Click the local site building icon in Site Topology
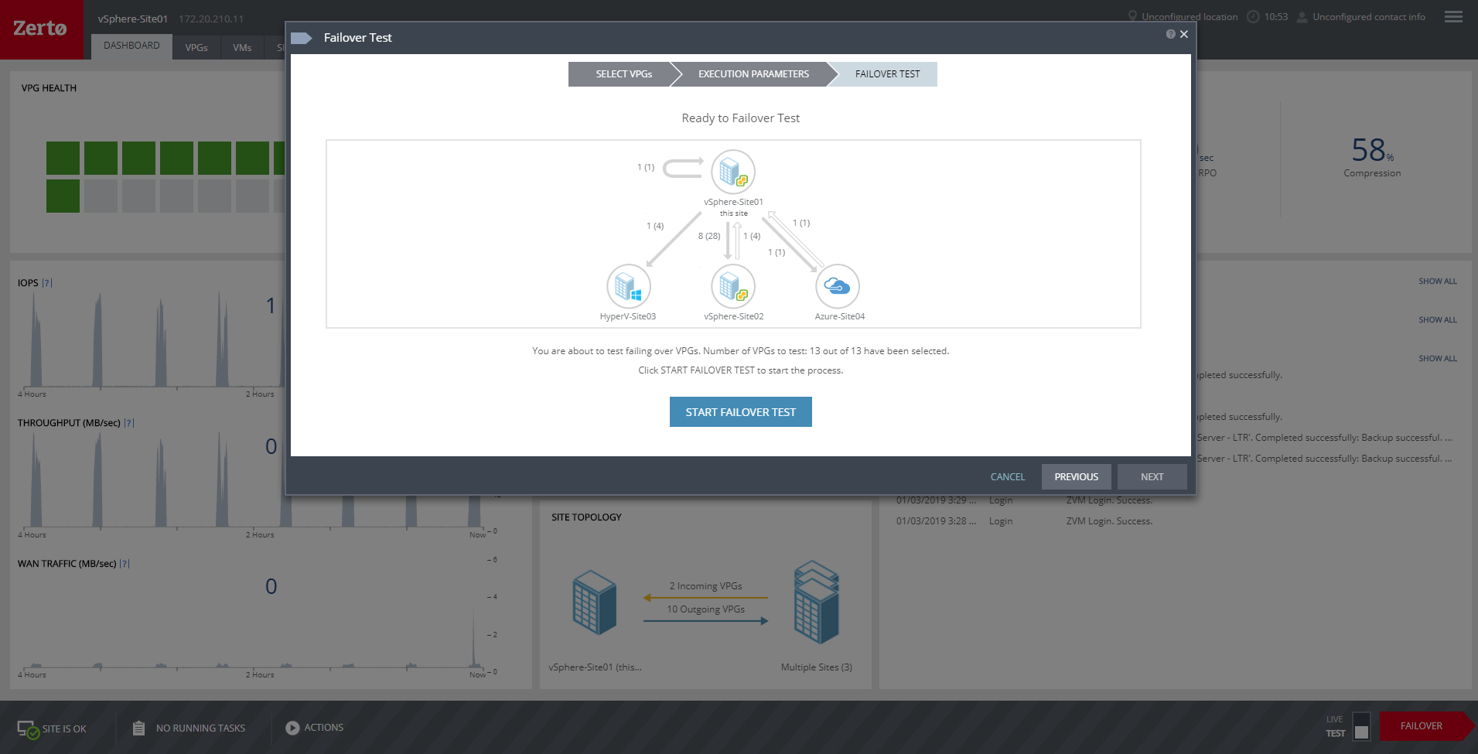 coord(594,602)
